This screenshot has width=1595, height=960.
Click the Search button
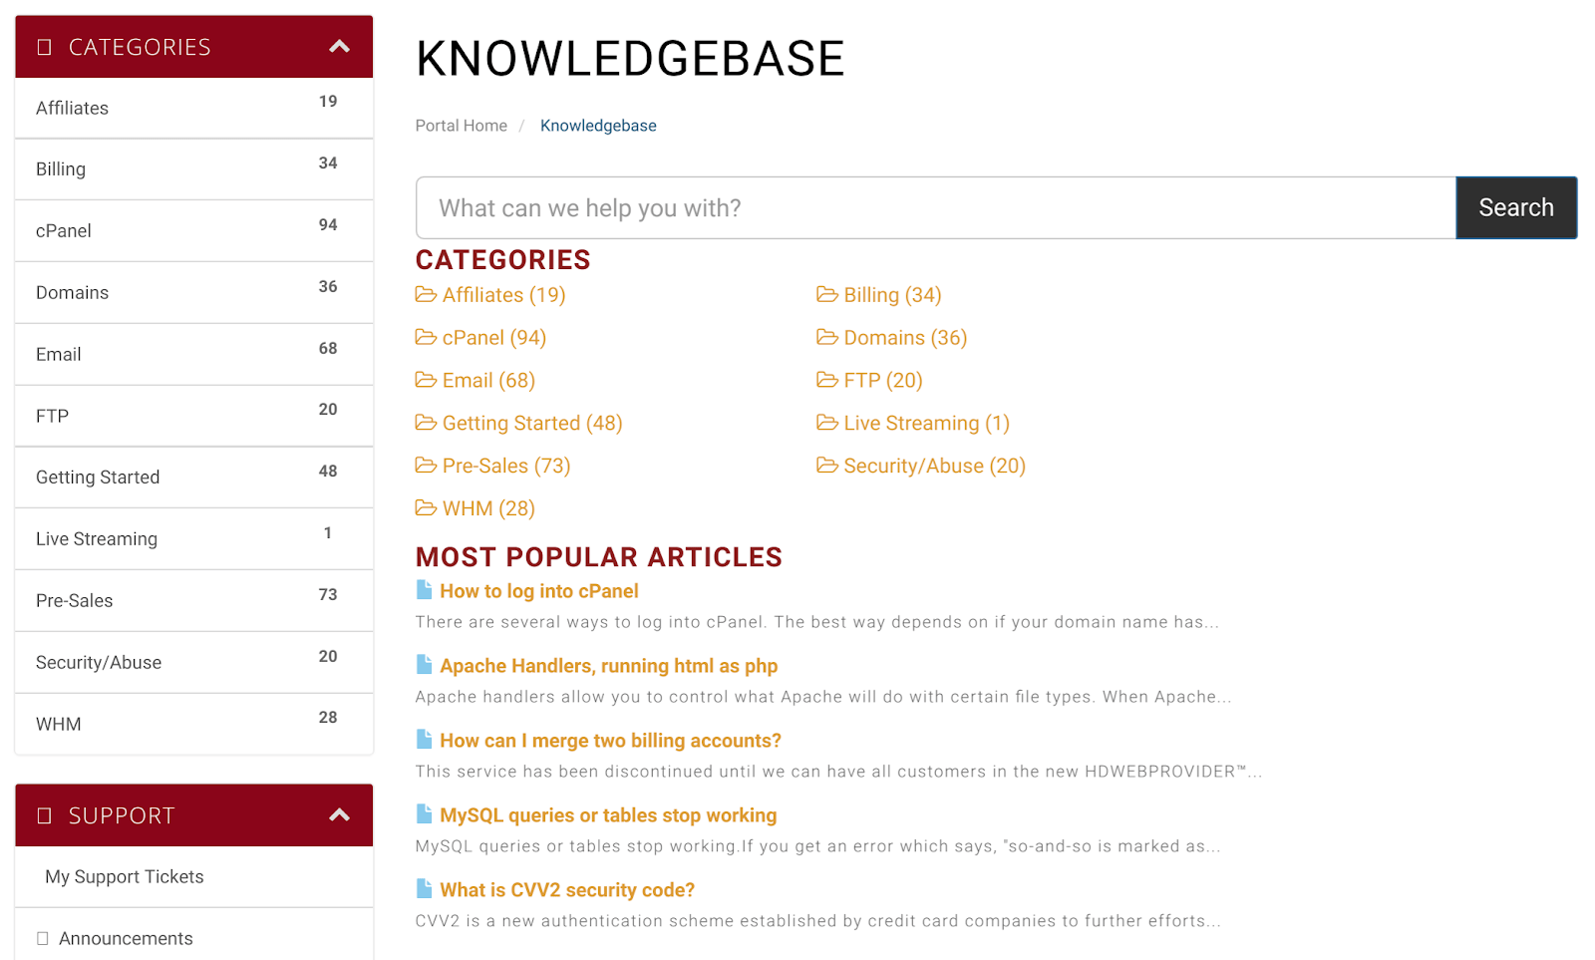[x=1516, y=207]
